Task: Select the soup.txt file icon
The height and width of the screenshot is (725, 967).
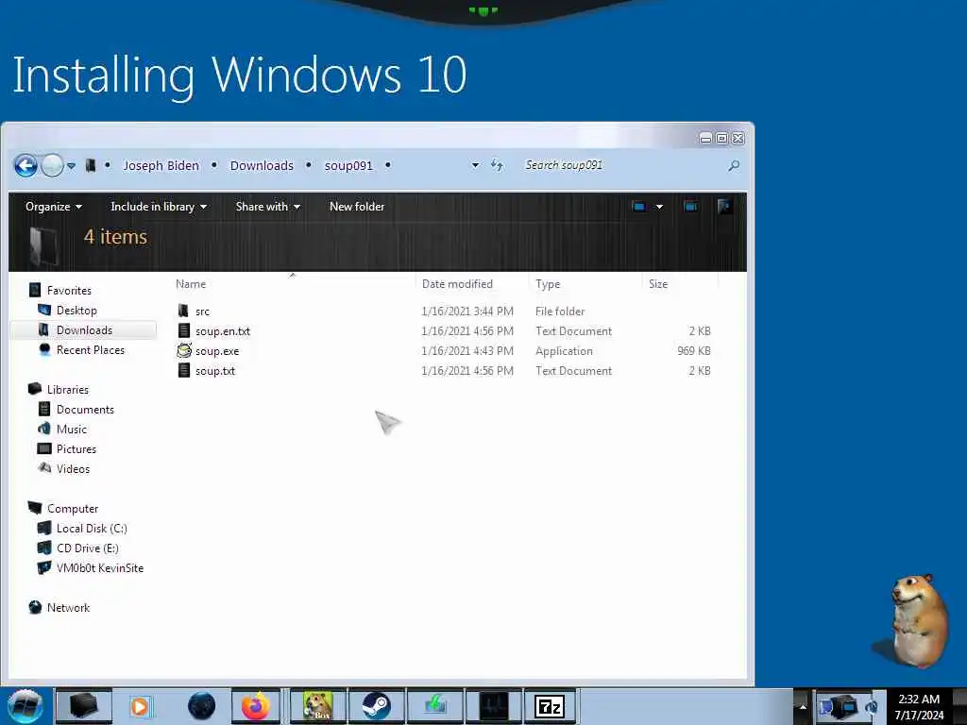Action: (184, 370)
